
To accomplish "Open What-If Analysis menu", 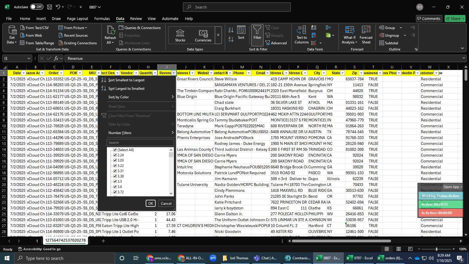I will tap(350, 35).
